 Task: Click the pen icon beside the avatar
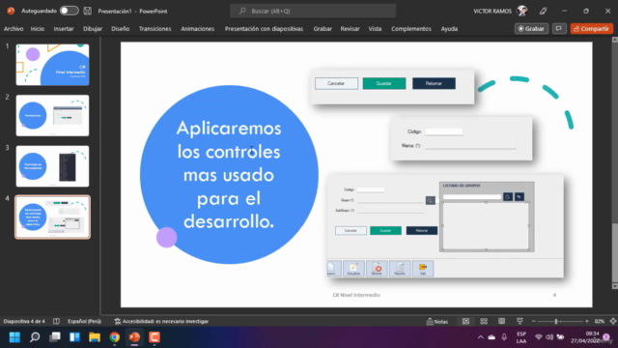[x=543, y=11]
